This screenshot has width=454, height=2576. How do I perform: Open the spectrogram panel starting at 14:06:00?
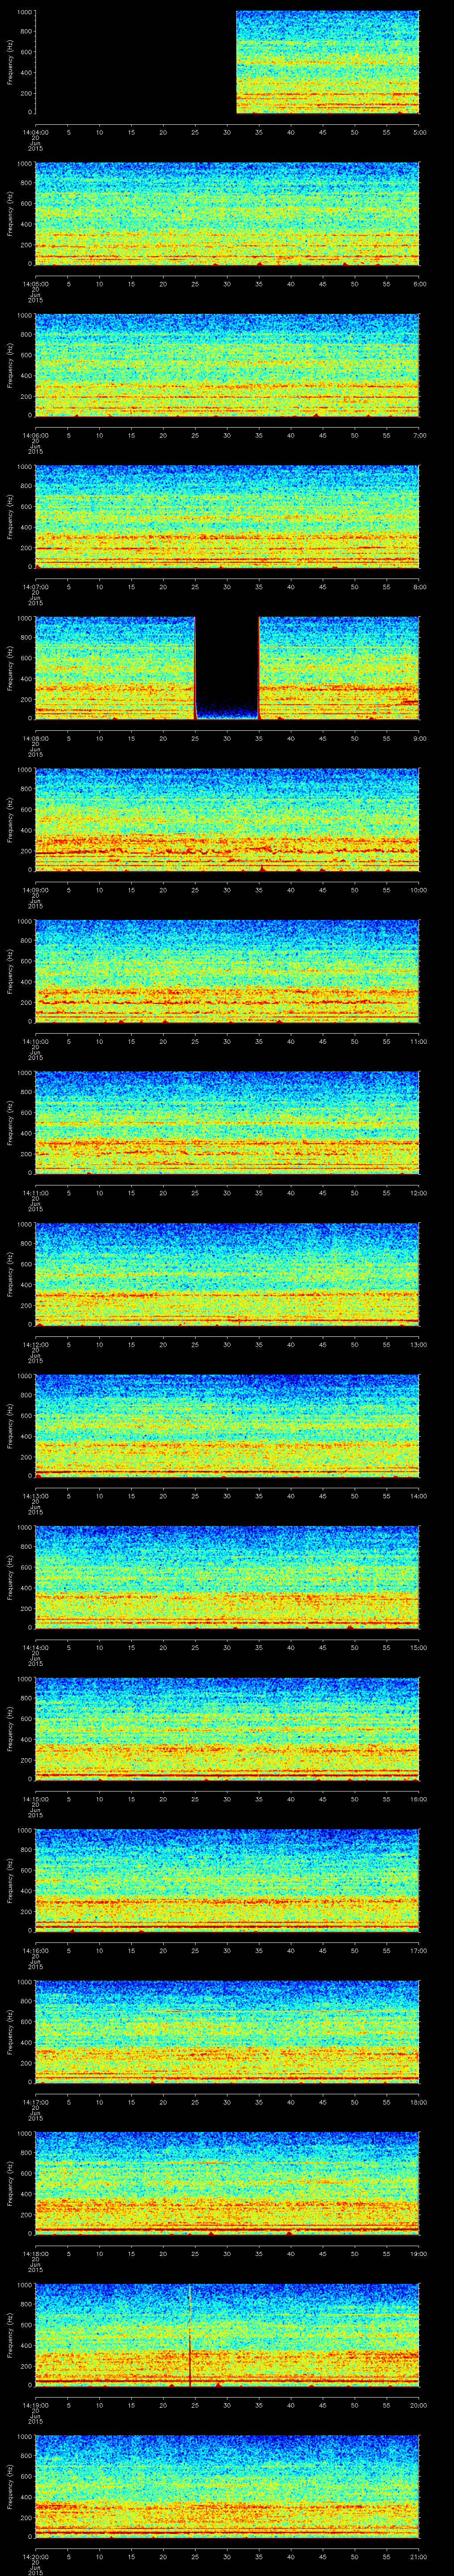point(227,365)
